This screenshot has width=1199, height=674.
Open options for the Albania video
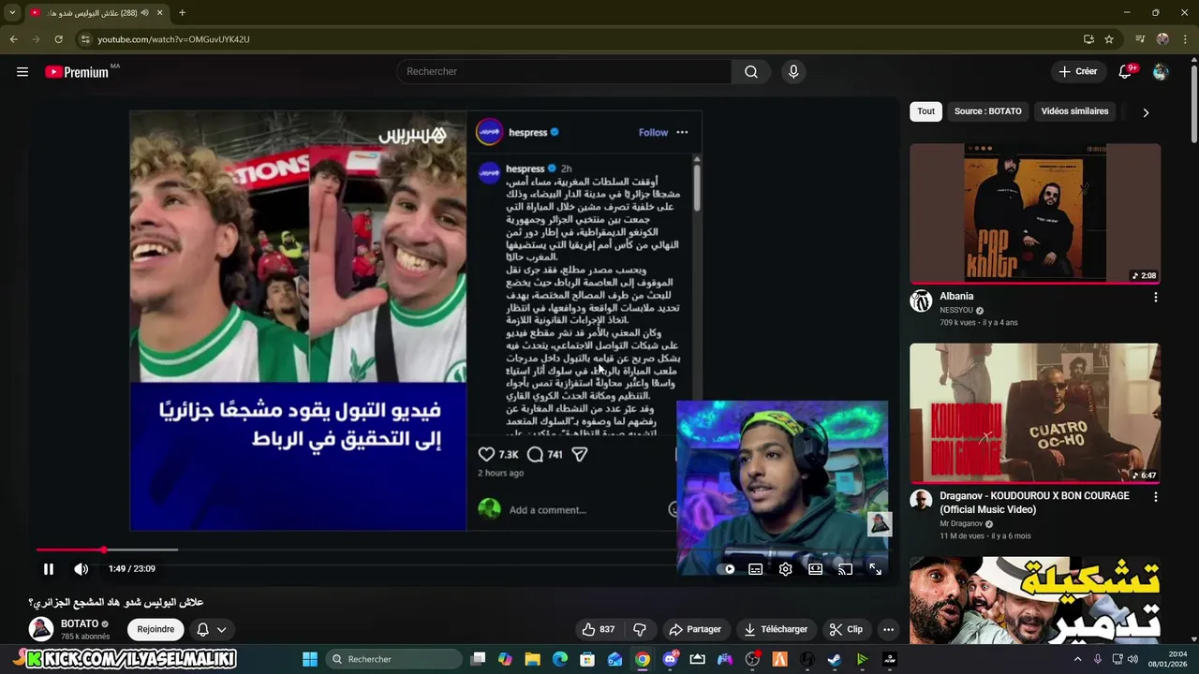click(1155, 297)
